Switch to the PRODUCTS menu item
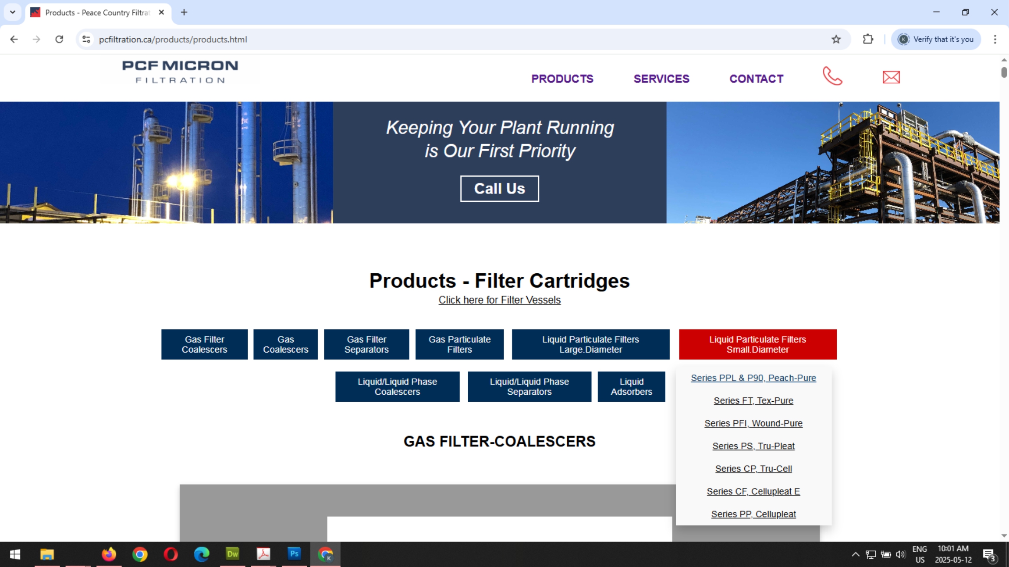This screenshot has width=1009, height=567. pos(562,79)
